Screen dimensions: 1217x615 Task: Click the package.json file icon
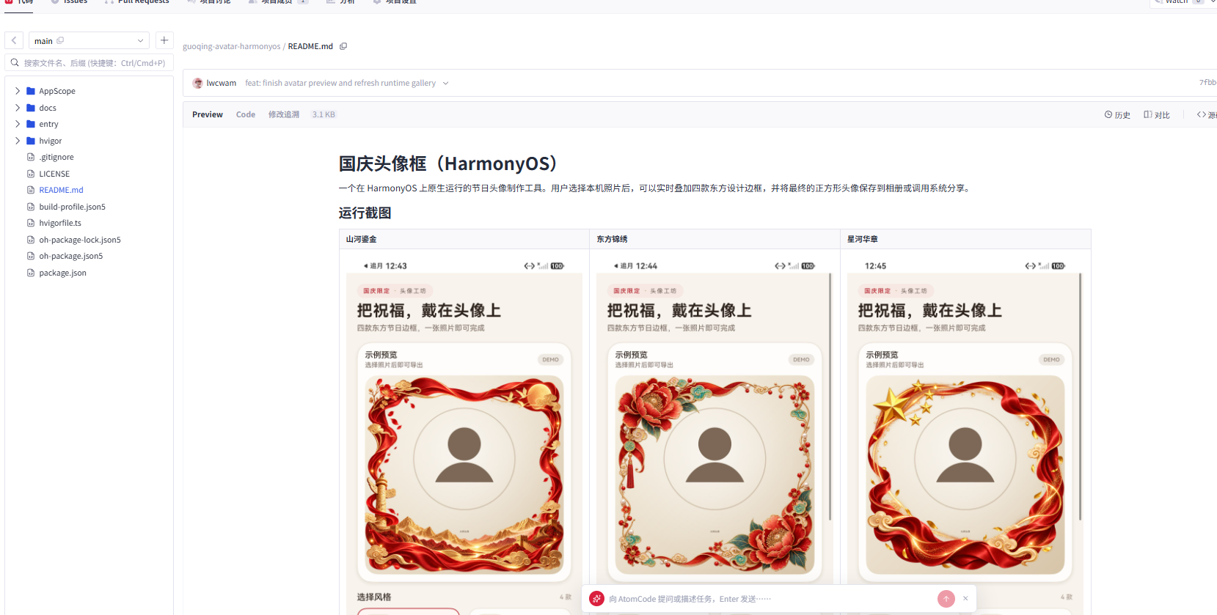tap(31, 273)
